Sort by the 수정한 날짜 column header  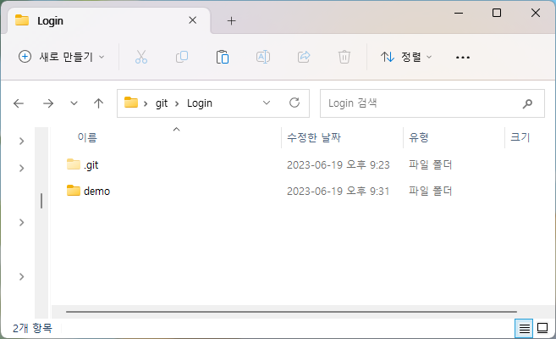[314, 137]
